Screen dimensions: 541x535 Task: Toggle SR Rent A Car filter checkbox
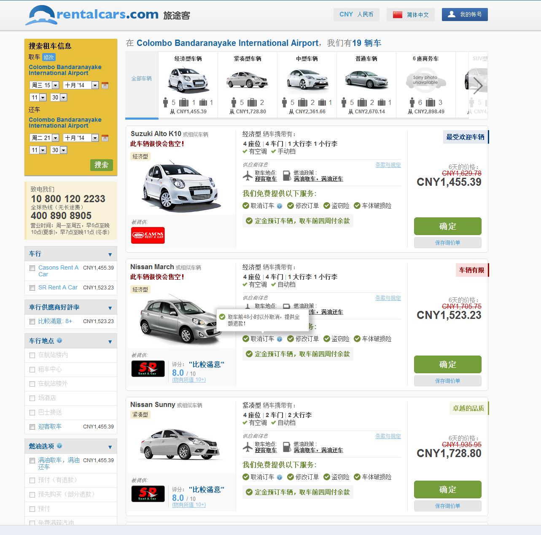coord(32,288)
